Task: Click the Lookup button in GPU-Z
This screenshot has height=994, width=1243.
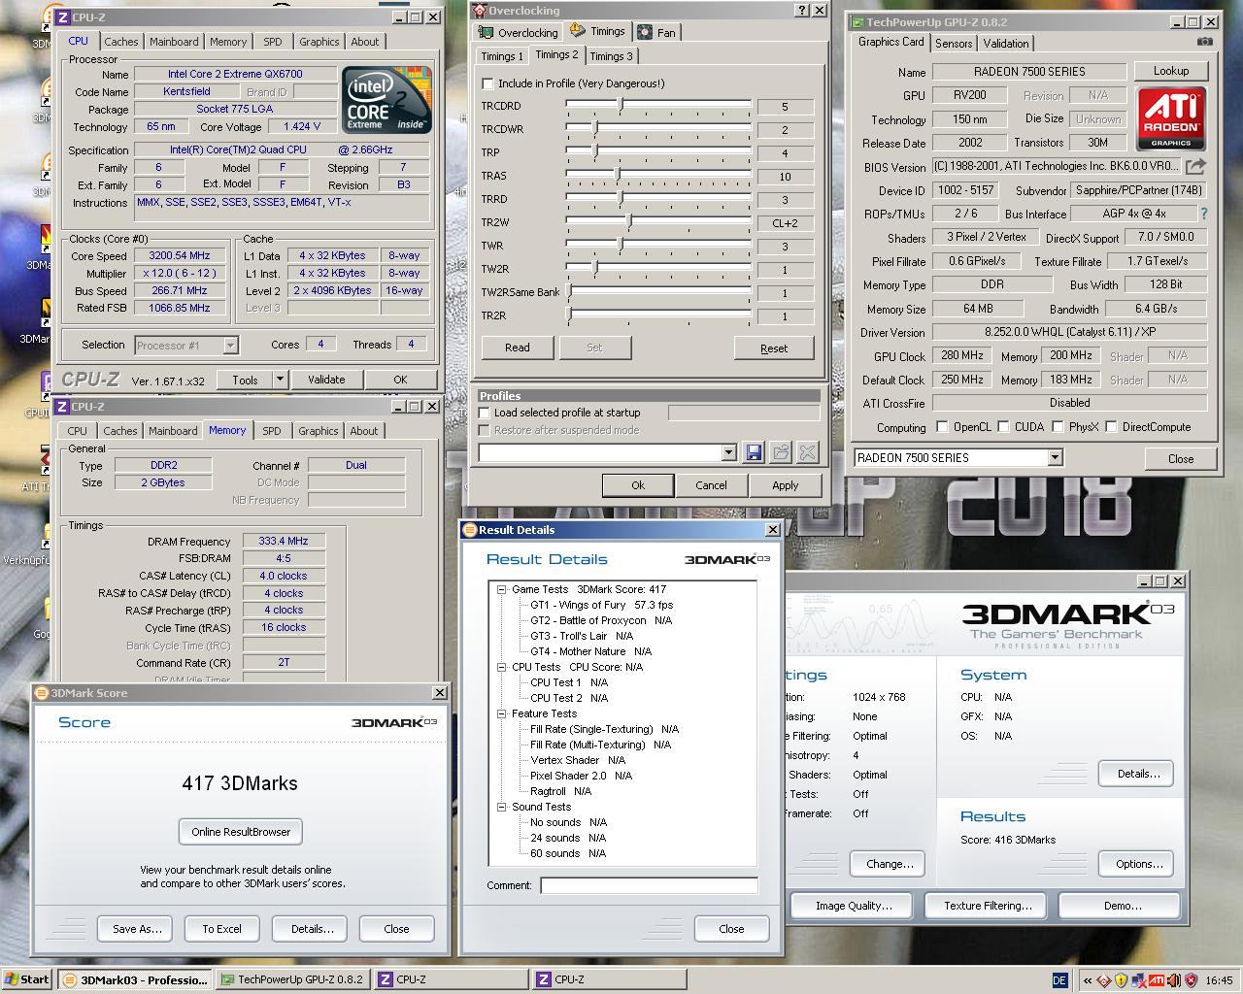Action: point(1171,71)
